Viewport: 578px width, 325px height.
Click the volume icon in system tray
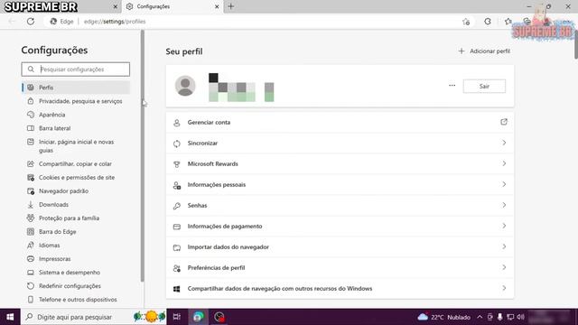520,317
